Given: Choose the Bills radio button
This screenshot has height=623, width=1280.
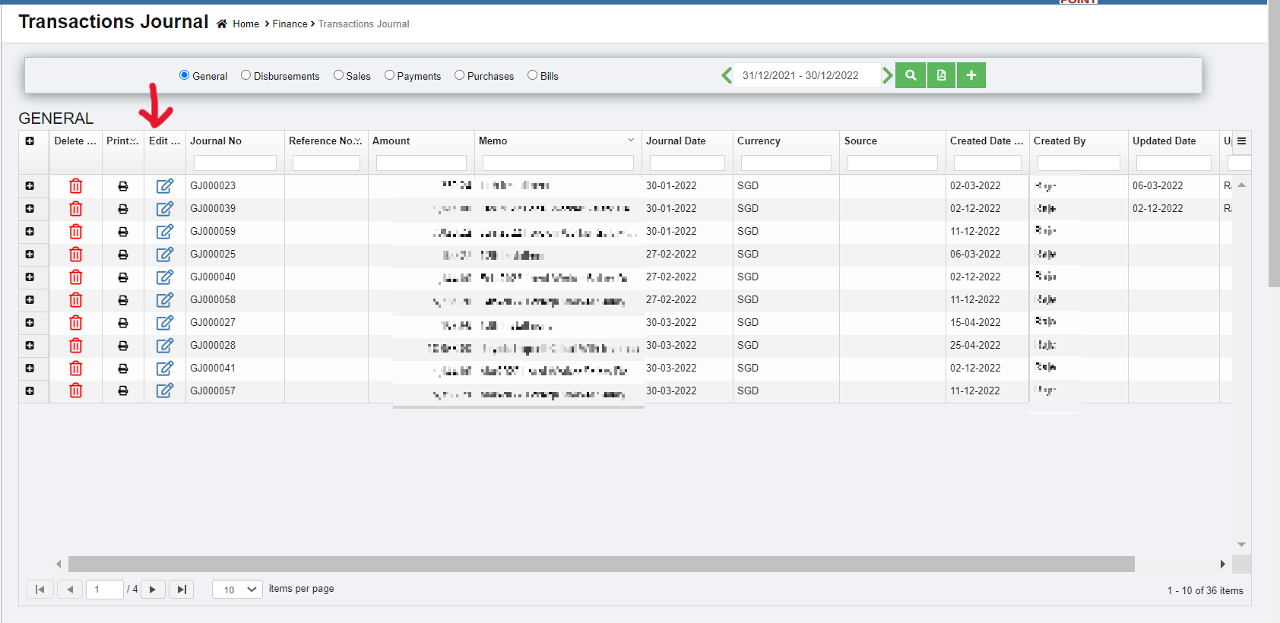Looking at the screenshot, I should tap(532, 75).
